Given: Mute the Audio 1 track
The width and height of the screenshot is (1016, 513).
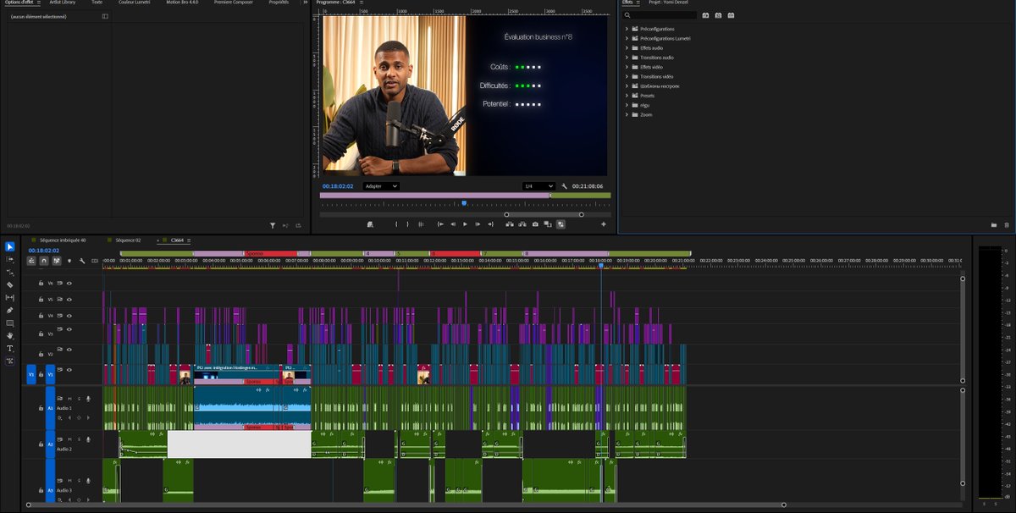Looking at the screenshot, I should click(69, 399).
